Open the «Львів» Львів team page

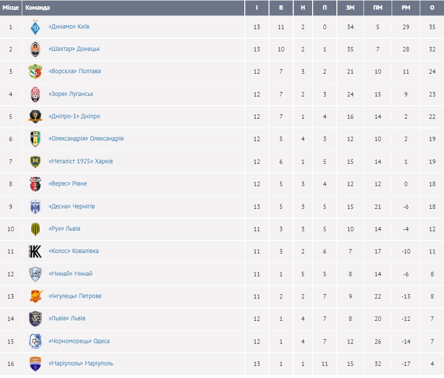(x=67, y=318)
